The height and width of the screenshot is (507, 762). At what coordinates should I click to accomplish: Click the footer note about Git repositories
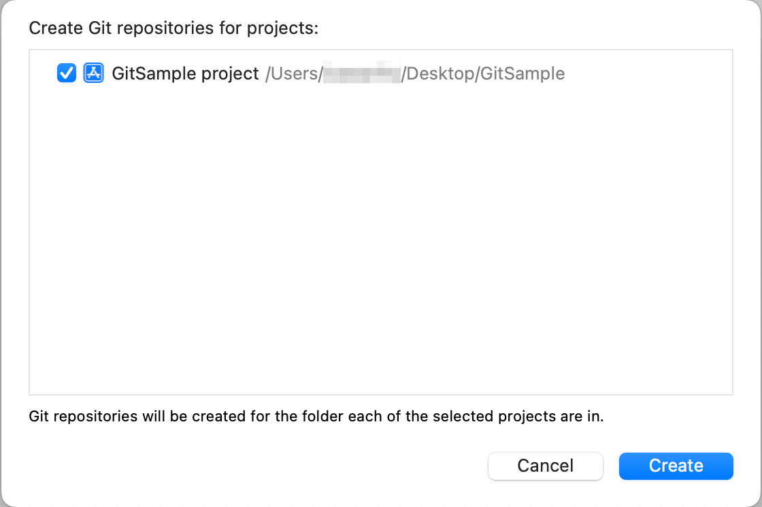316,416
